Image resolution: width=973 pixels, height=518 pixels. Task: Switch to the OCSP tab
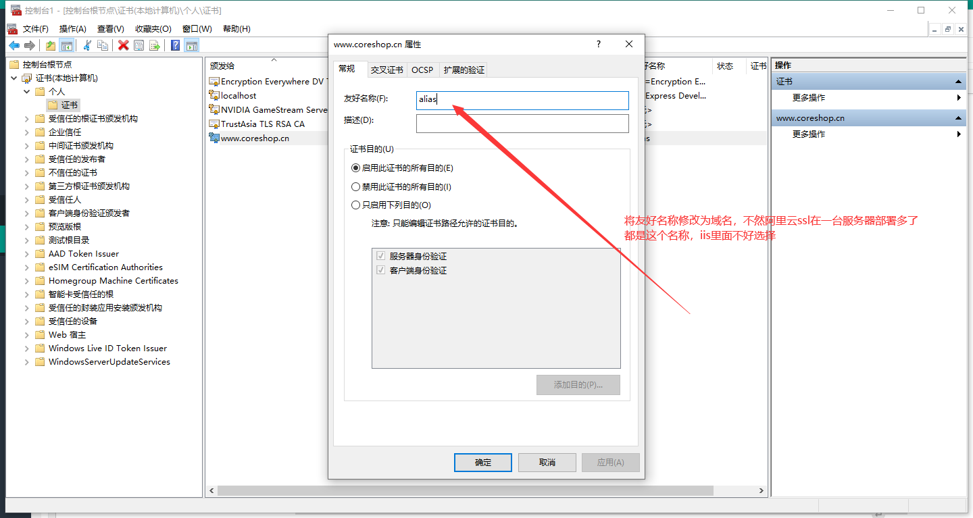[422, 70]
